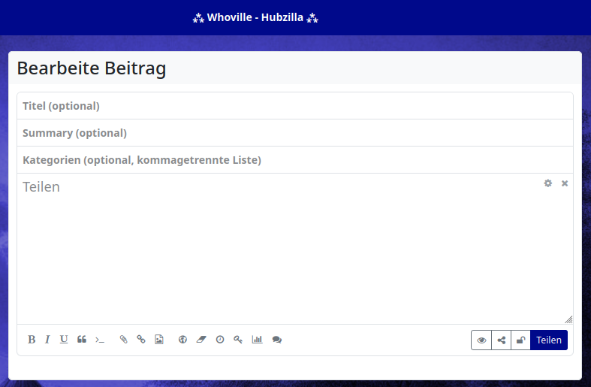Open editor settings via the gear icon
This screenshot has height=387, width=591.
click(x=548, y=183)
